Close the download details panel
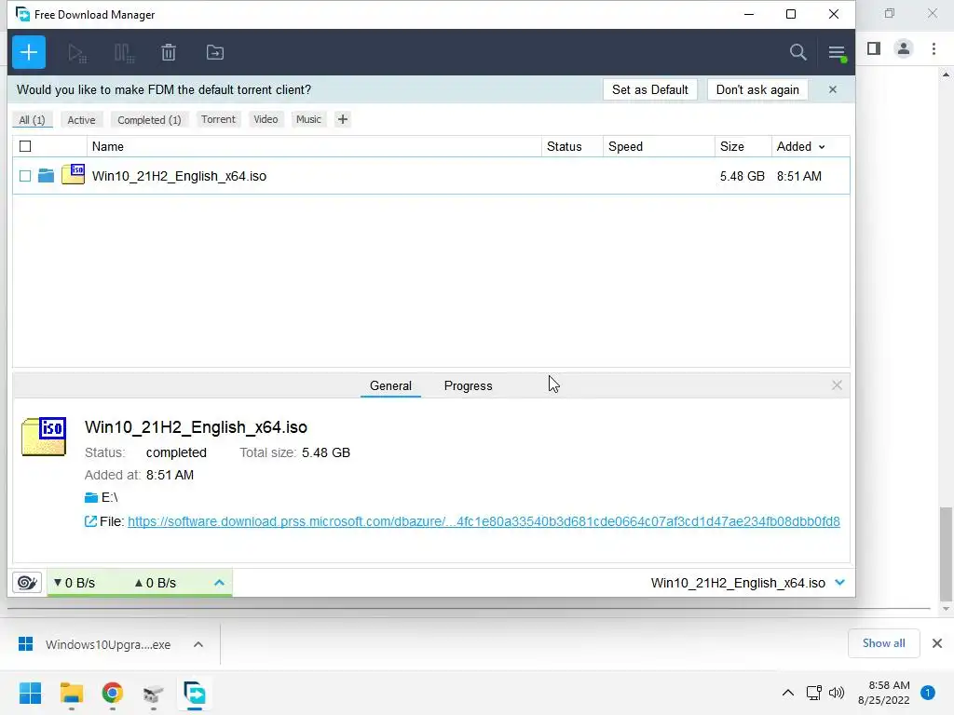This screenshot has height=715, width=954. click(837, 385)
